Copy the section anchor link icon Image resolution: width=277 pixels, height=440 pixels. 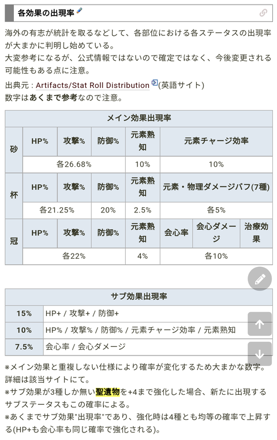coord(263,13)
